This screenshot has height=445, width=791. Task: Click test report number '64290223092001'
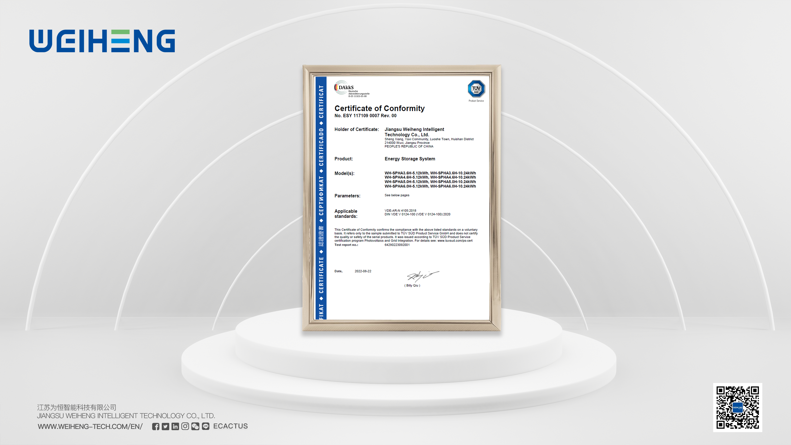tap(397, 245)
